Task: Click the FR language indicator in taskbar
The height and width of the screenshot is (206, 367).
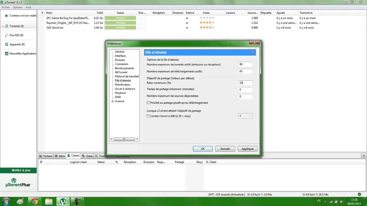Action: pos(319,201)
